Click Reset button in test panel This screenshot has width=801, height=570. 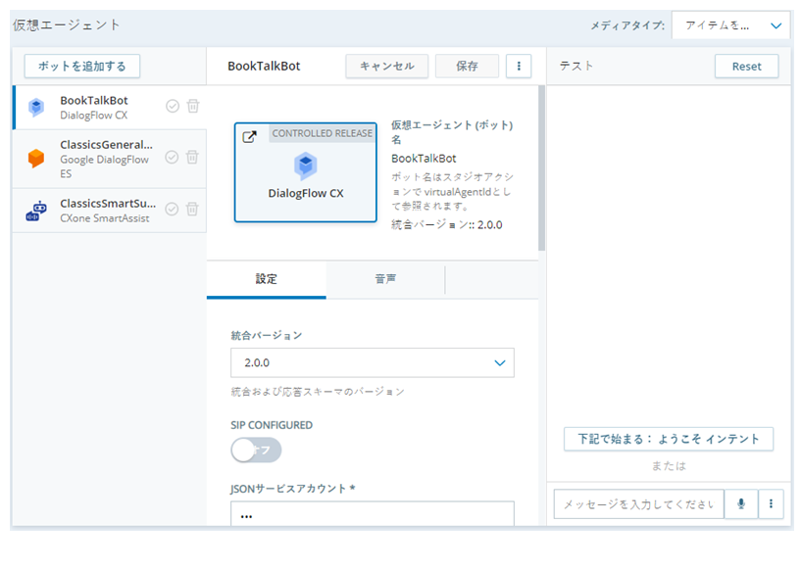pos(746,67)
